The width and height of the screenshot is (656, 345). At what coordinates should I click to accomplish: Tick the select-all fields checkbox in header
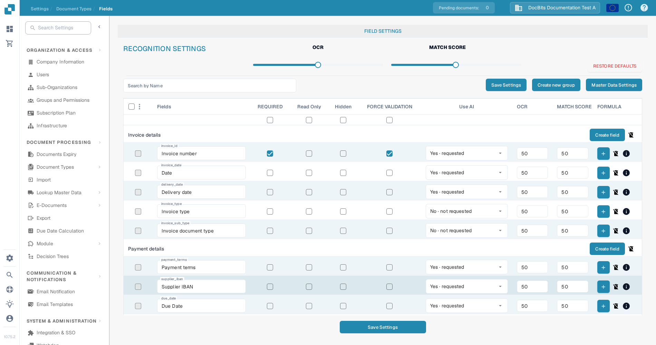pos(132,107)
